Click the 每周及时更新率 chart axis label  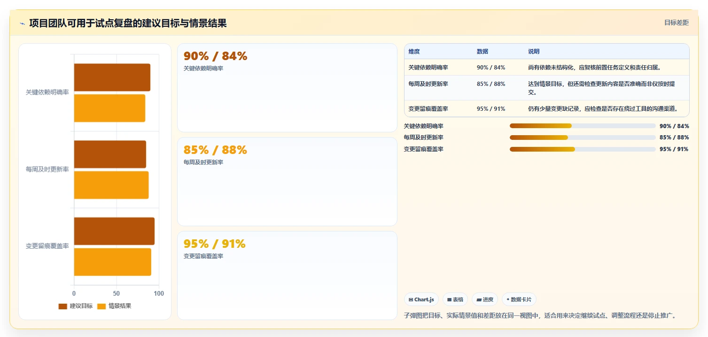(47, 169)
